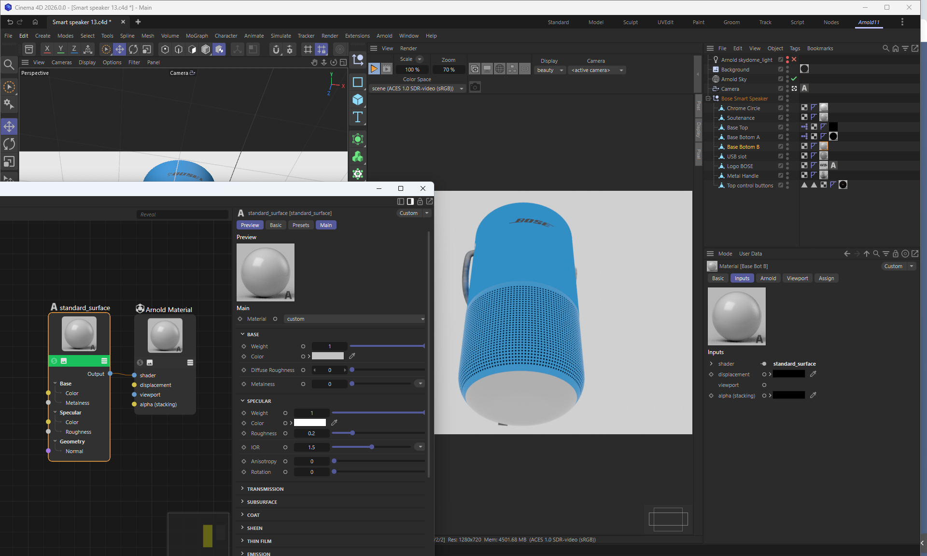Click the Arnold snapshot camera icon

[475, 87]
